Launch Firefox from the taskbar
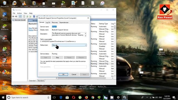This screenshot has width=178, height=100. click(86, 97)
